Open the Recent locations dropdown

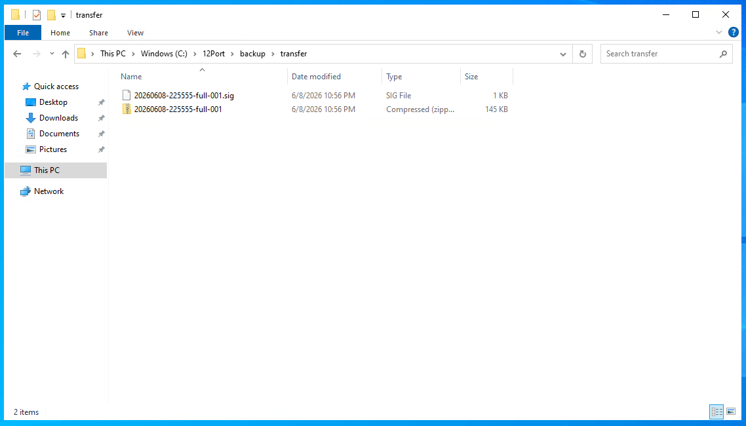click(x=52, y=54)
